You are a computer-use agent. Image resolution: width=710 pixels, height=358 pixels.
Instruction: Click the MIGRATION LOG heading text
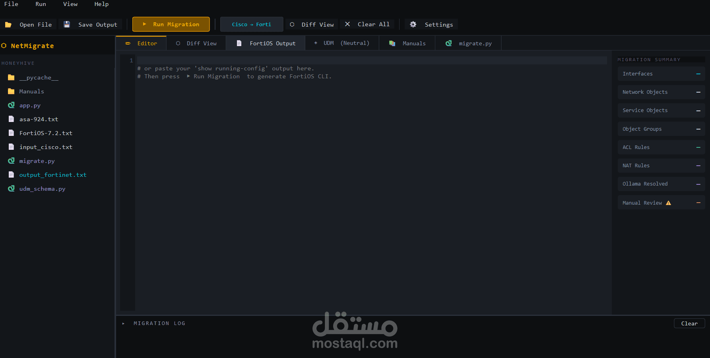(x=159, y=323)
